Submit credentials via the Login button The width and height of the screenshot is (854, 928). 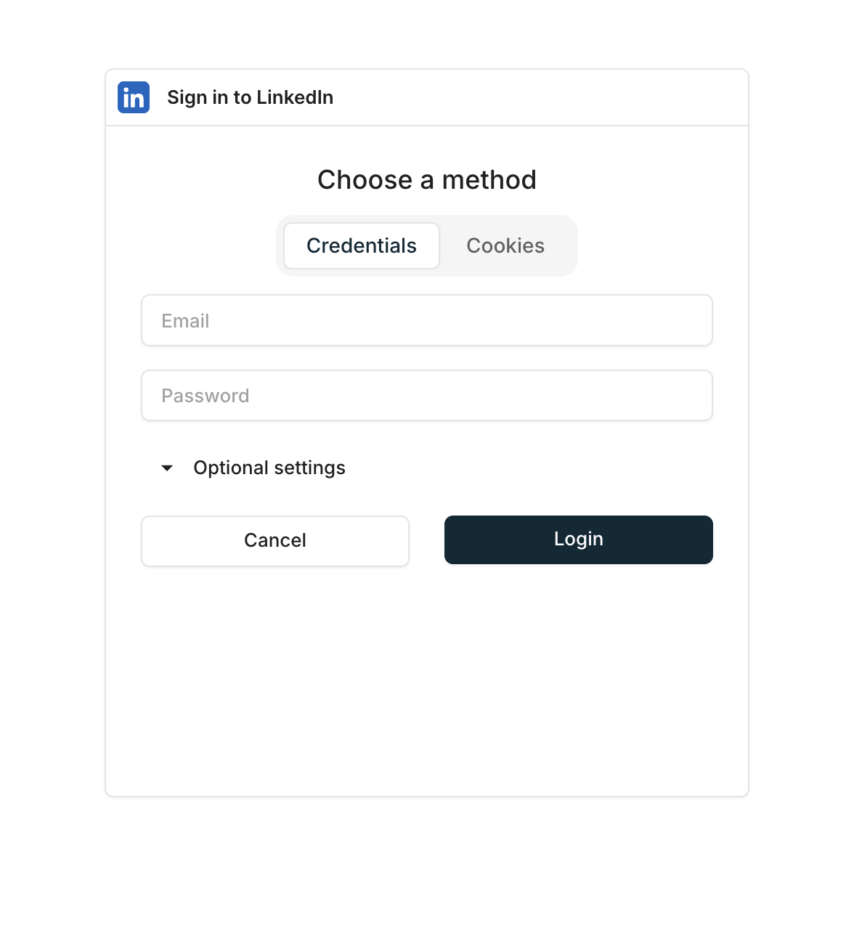click(x=578, y=540)
